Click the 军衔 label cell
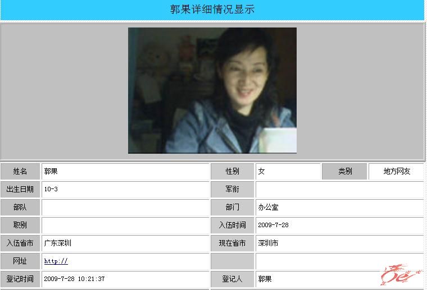The image size is (427, 290). click(x=232, y=189)
